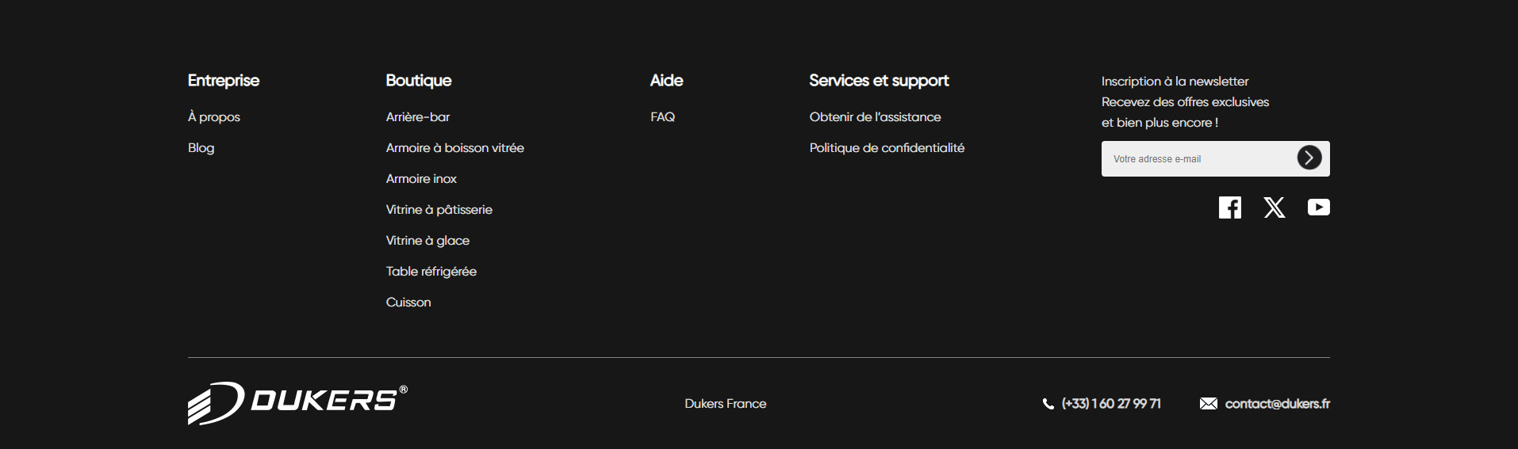Click the newsletter submit arrow button
Image resolution: width=1518 pixels, height=449 pixels.
(x=1309, y=158)
